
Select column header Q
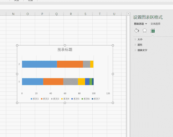[x=56, y=14]
